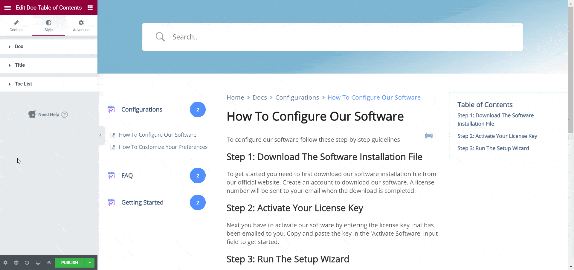Open the Docs breadcrumb link
574x270 pixels.
click(x=259, y=97)
